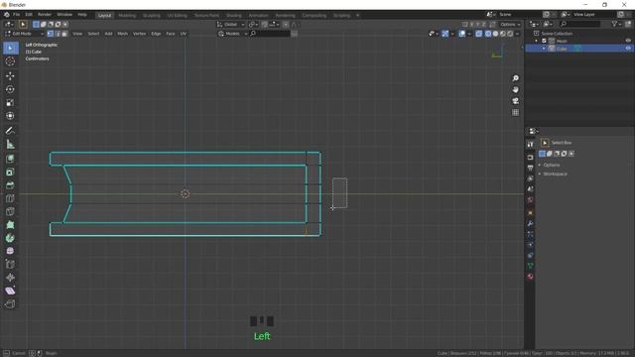Open the Edit menu
The image size is (635, 357).
coord(29,15)
